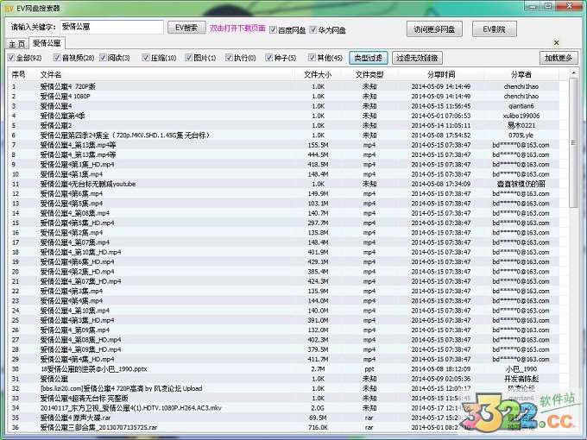
Task: Toggle the 种子(5) filter checkbox
Action: (268, 58)
